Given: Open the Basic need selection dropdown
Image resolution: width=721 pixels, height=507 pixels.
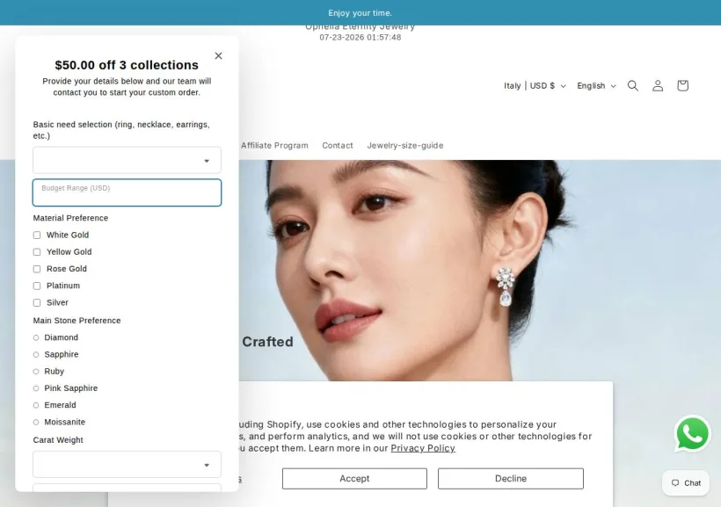Looking at the screenshot, I should 127,160.
